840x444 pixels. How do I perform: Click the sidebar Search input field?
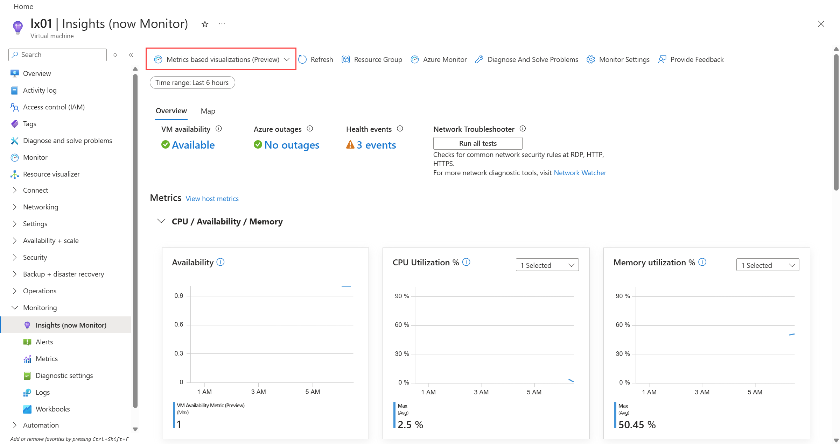[x=61, y=55]
